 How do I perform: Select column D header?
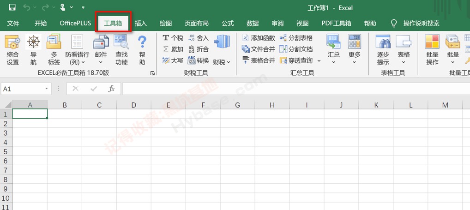pyautogui.click(x=134, y=105)
